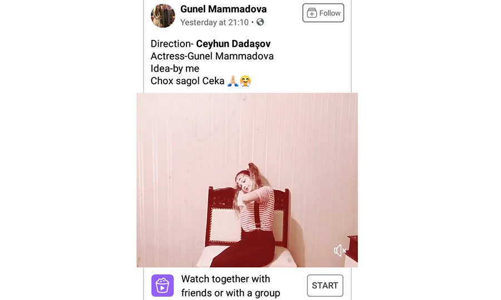Follow Gunel Mammadova

323,13
